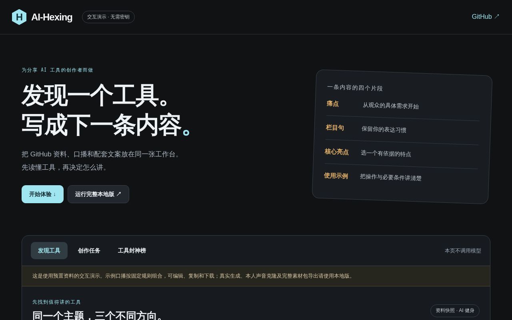Click the 交互演示 · 无需密钥 badge

point(108,17)
